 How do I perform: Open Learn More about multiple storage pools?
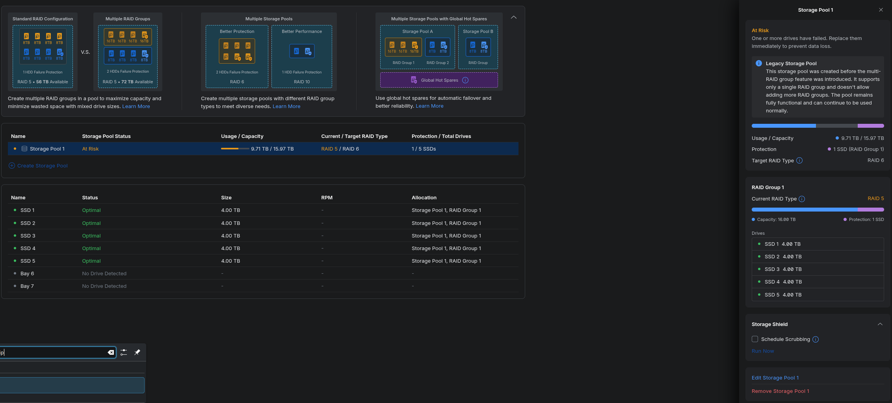[x=286, y=106]
